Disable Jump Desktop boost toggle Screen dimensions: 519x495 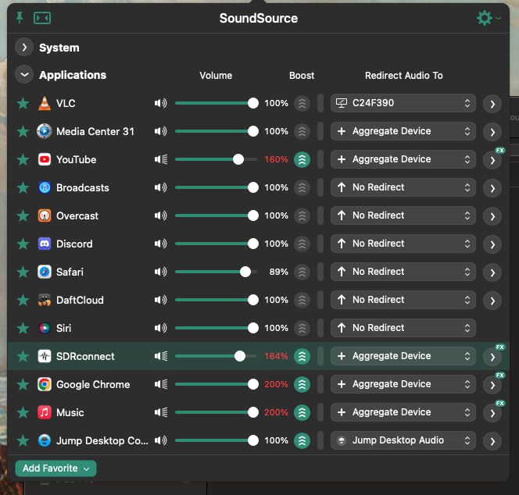tap(302, 440)
